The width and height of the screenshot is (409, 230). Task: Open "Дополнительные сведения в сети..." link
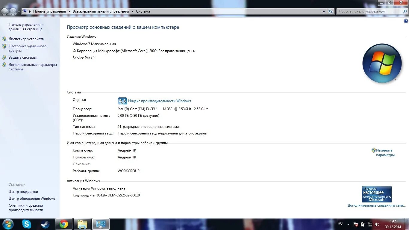377,205
